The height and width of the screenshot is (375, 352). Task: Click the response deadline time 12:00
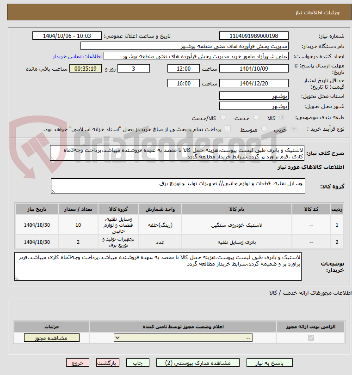point(184,69)
